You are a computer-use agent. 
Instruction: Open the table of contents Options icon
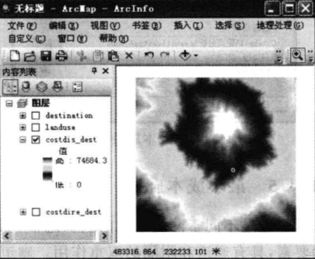tap(78, 87)
